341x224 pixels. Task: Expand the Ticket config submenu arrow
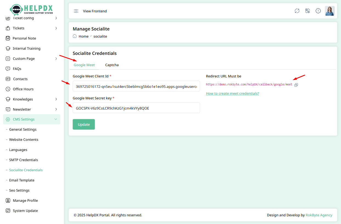56,18
